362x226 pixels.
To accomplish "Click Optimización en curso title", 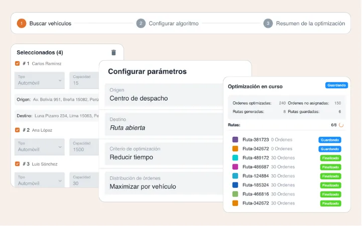I will coord(255,86).
